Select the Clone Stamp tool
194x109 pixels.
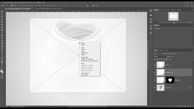(x=2, y=35)
